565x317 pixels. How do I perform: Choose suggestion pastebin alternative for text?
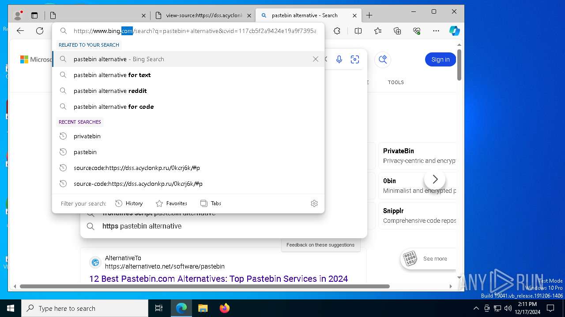click(x=188, y=75)
